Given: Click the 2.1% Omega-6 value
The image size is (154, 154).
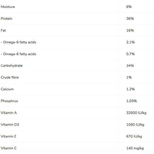Looking at the screenshot, I should (130, 42).
